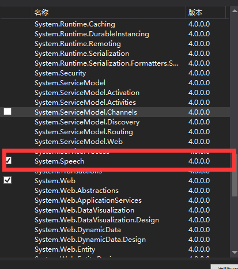Select System.ServiceModel.Web row
Image resolution: width=238 pixels, height=269 pixels.
(115, 142)
